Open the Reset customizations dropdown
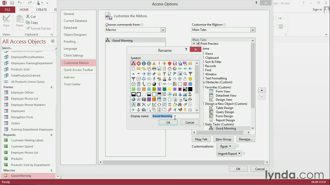Image resolution: width=330 pixels, height=185 pixels. [x=226, y=146]
